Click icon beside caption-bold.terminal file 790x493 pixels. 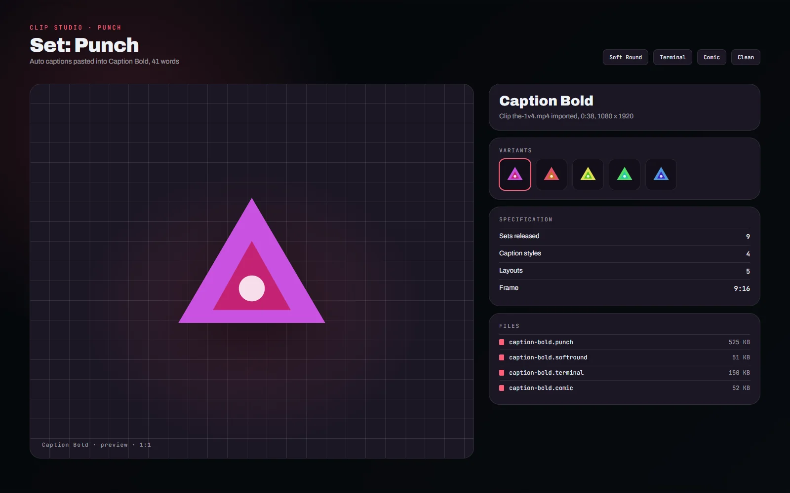coord(502,373)
